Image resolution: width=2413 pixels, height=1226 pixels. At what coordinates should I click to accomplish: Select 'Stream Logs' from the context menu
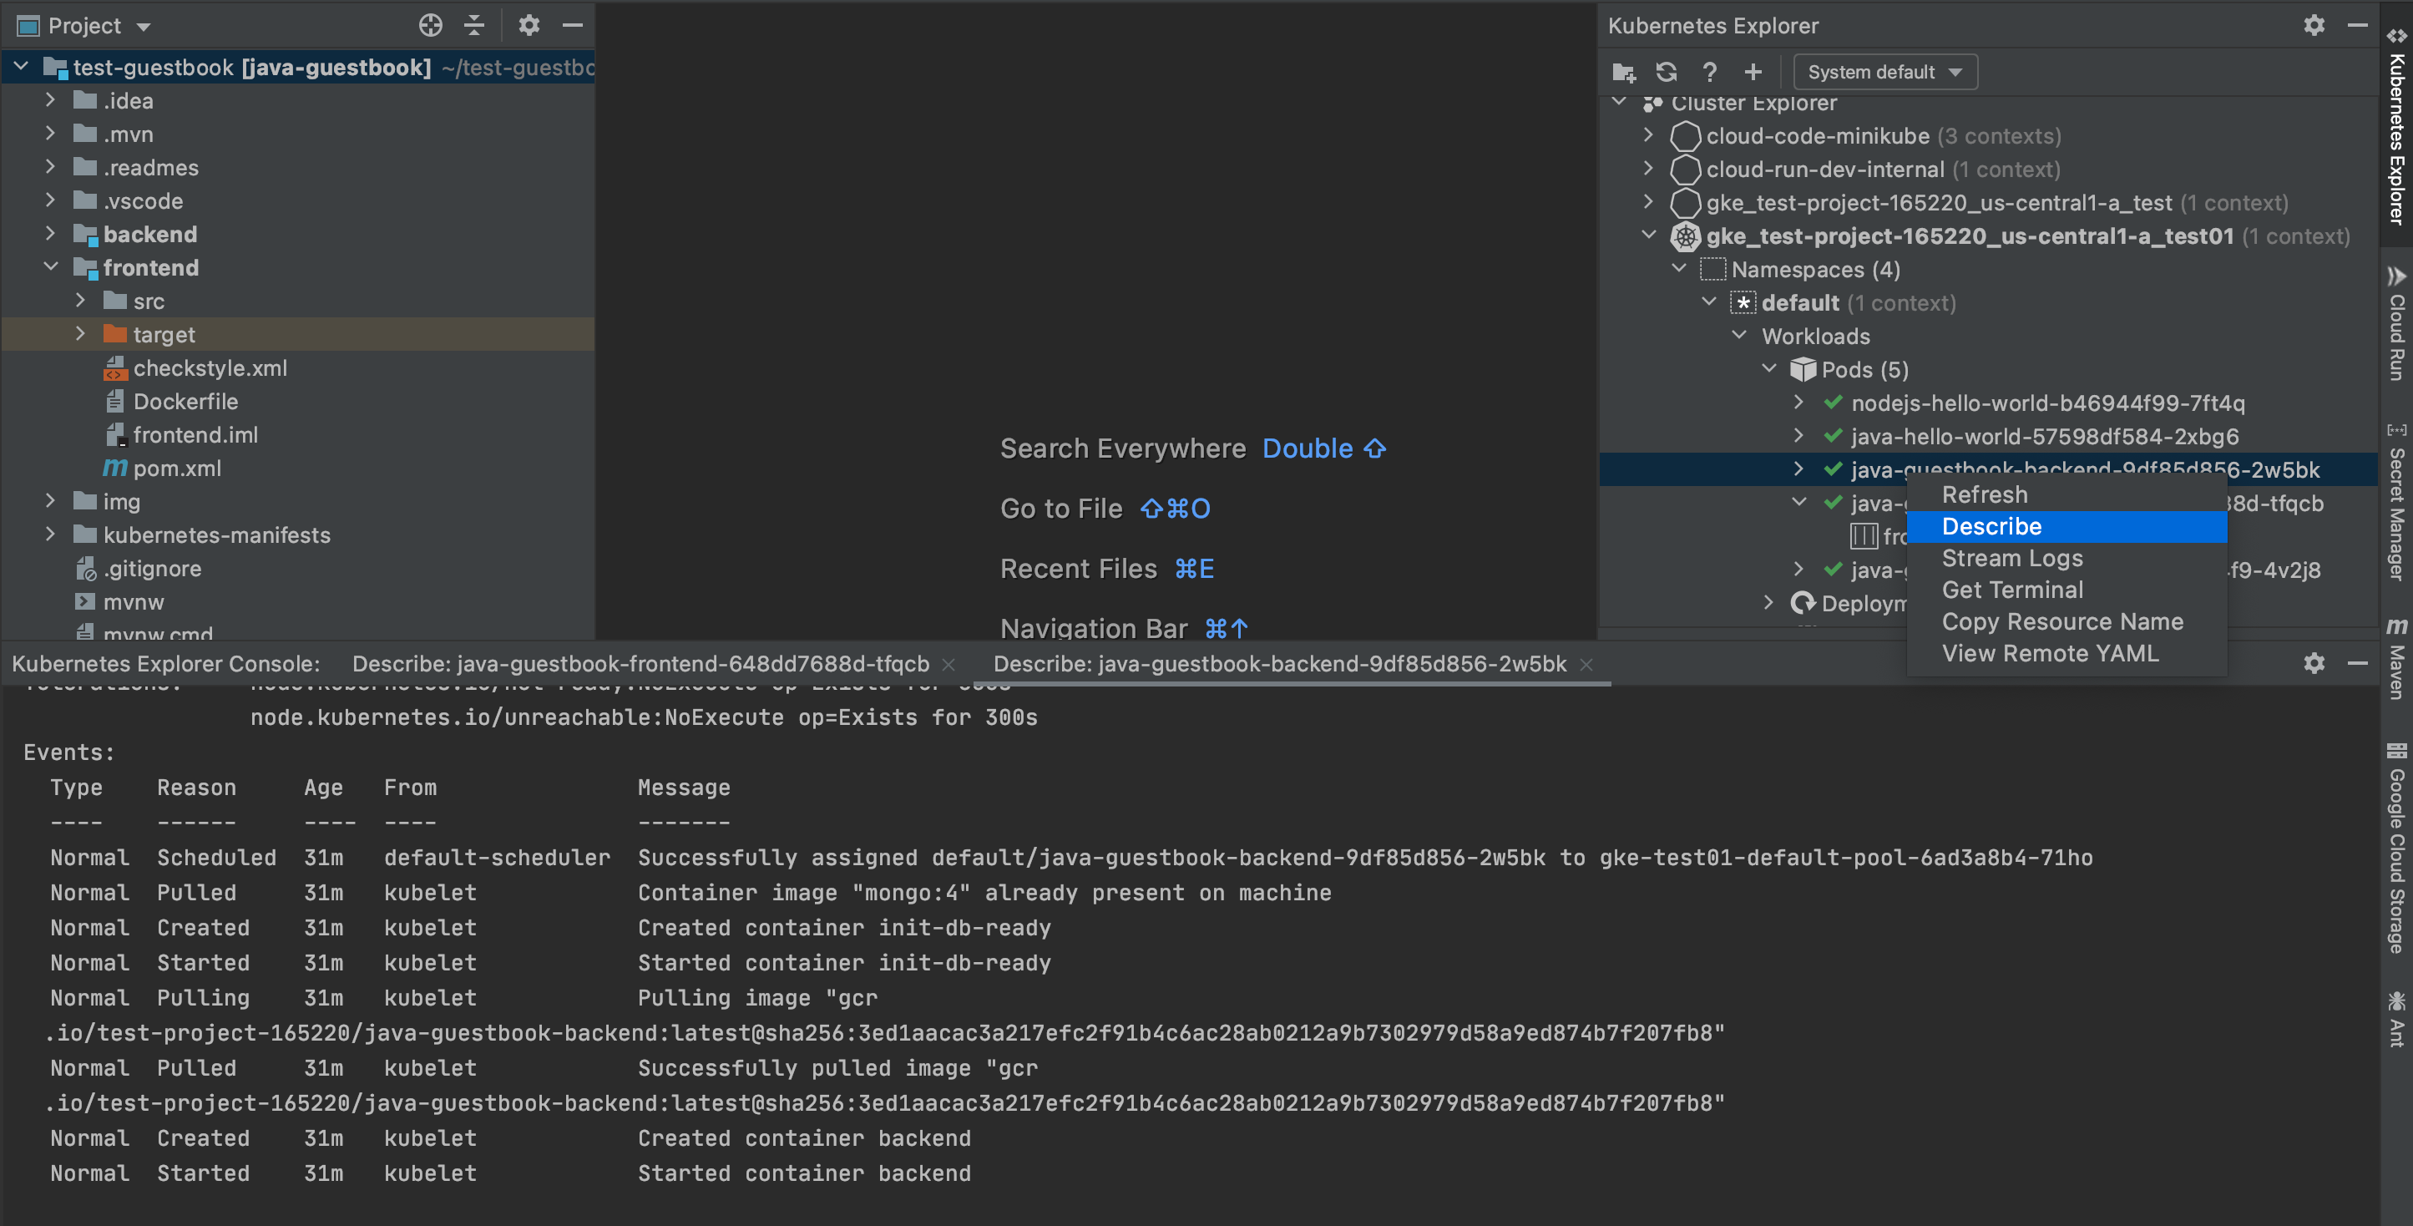click(x=2015, y=558)
